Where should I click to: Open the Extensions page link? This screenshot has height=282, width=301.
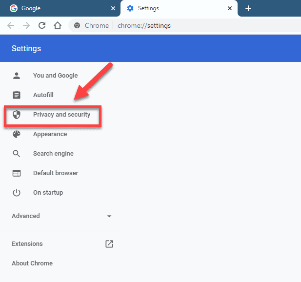pyautogui.click(x=27, y=244)
